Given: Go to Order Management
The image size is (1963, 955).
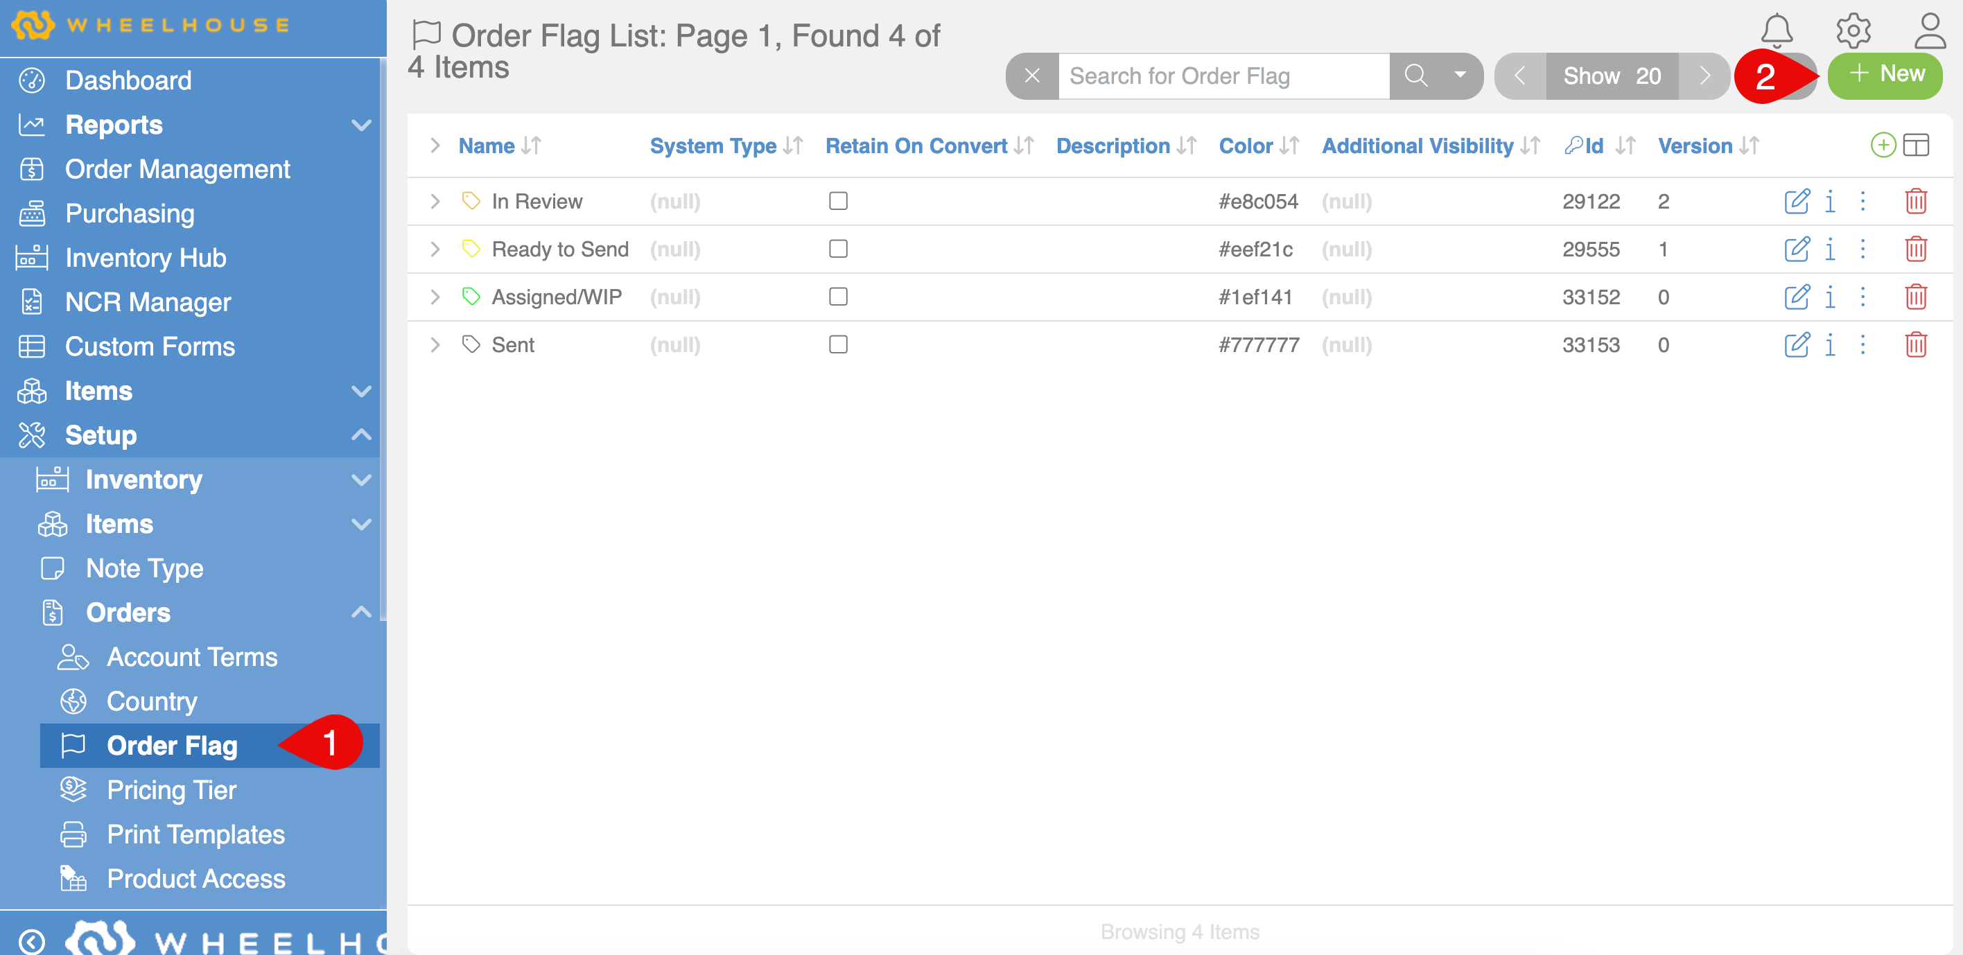Looking at the screenshot, I should 177,169.
